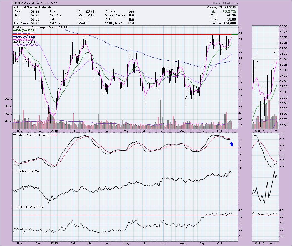Screen dimensions: 292x246
Task: Click the green up-triangle price change indicator
Action: click(x=213, y=11)
